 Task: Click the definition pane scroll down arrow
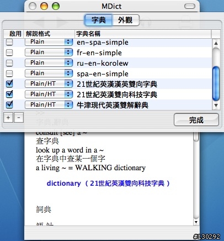[x=196, y=222]
